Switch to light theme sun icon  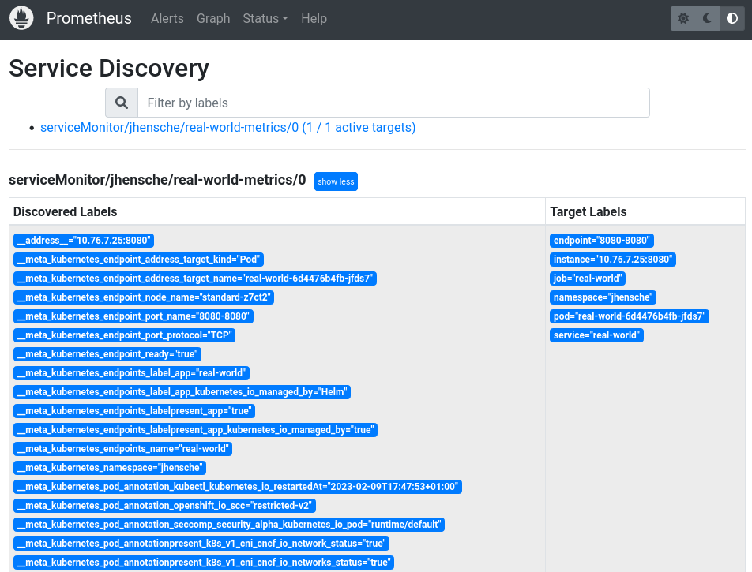[x=683, y=18]
